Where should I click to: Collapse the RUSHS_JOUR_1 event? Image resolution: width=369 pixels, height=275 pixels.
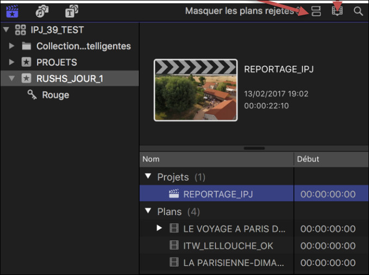click(11, 78)
